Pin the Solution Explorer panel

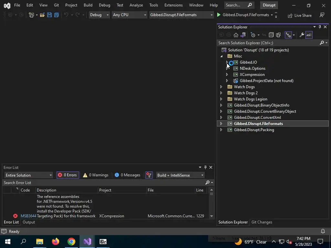click(320, 27)
